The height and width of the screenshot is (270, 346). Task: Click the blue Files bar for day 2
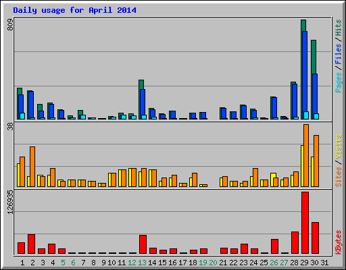pos(31,105)
